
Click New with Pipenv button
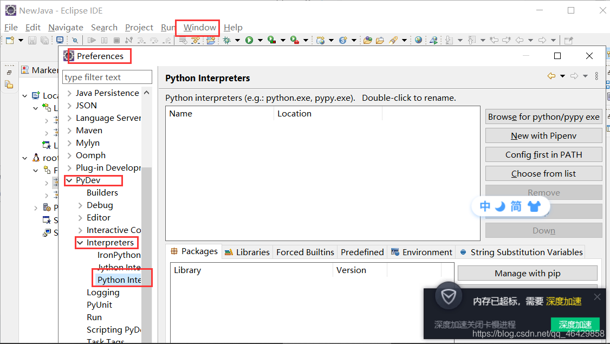click(543, 136)
